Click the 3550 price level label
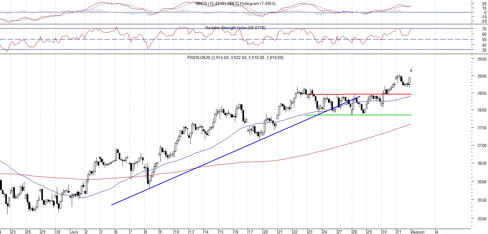Image resolution: width=488 pixels, height=234 pixels. click(482, 200)
